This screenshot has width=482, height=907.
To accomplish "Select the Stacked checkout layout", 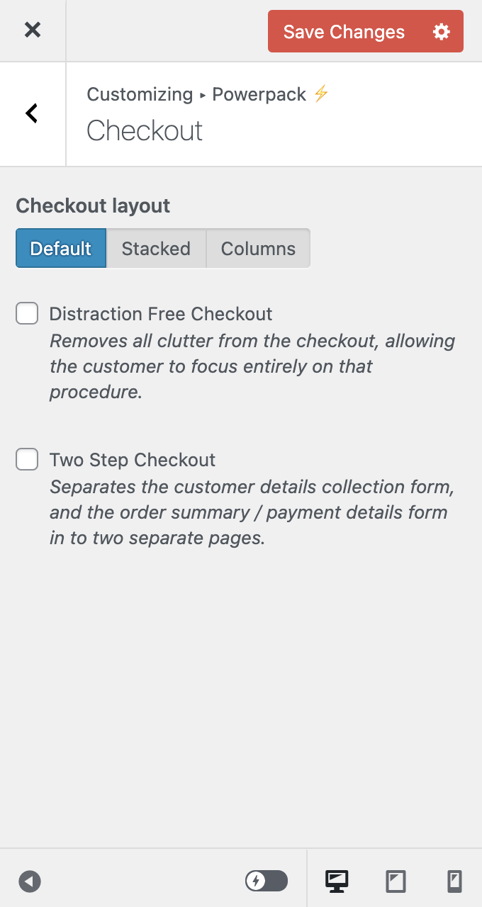I will 156,248.
